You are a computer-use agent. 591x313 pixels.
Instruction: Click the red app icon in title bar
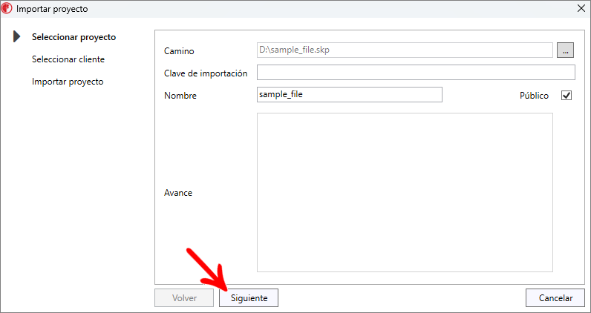(7, 9)
